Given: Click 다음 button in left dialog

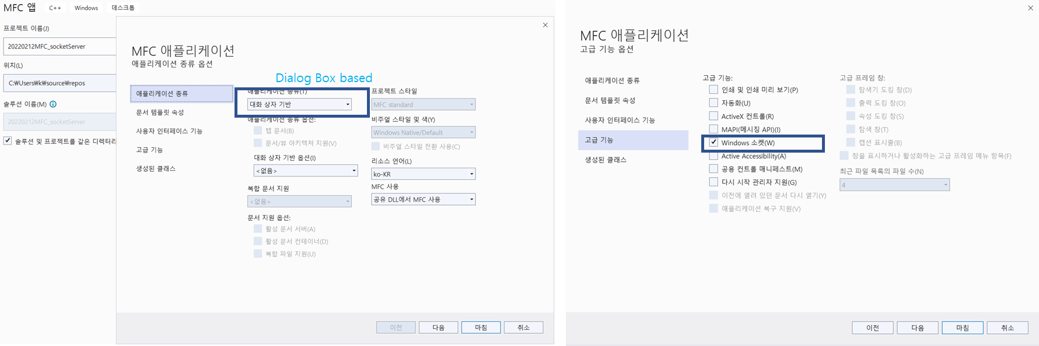Looking at the screenshot, I should point(439,327).
